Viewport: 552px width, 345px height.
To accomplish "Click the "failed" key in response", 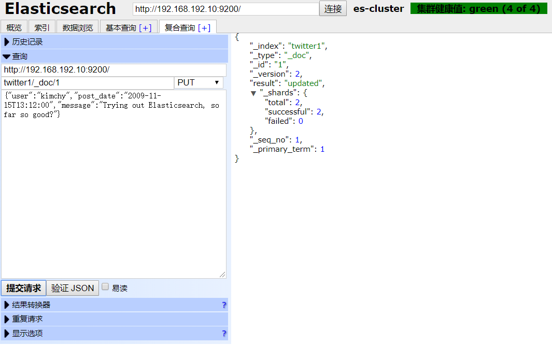I will point(279,121).
